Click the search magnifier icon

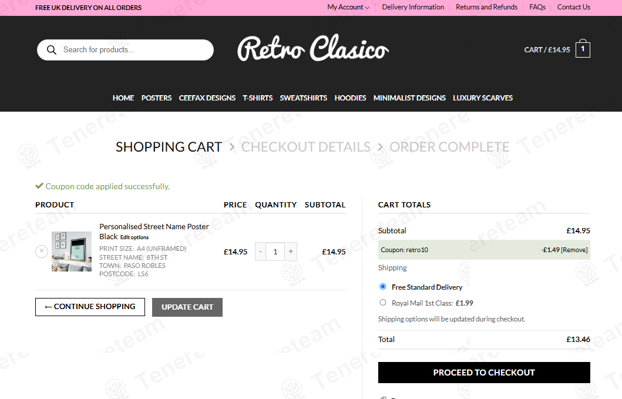52,50
